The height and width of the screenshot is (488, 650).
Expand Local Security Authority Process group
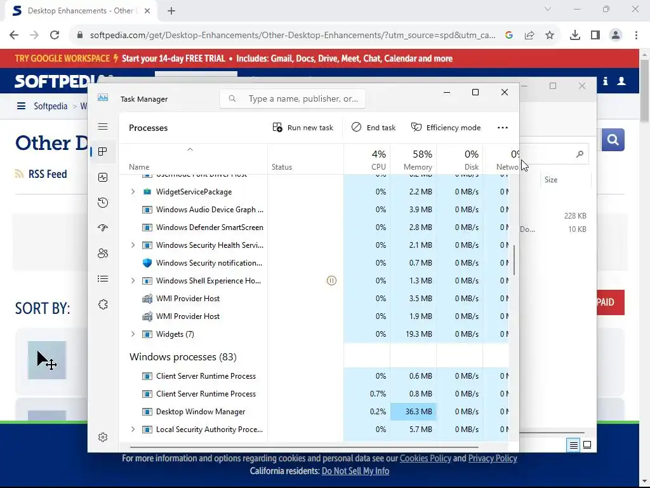point(133,429)
